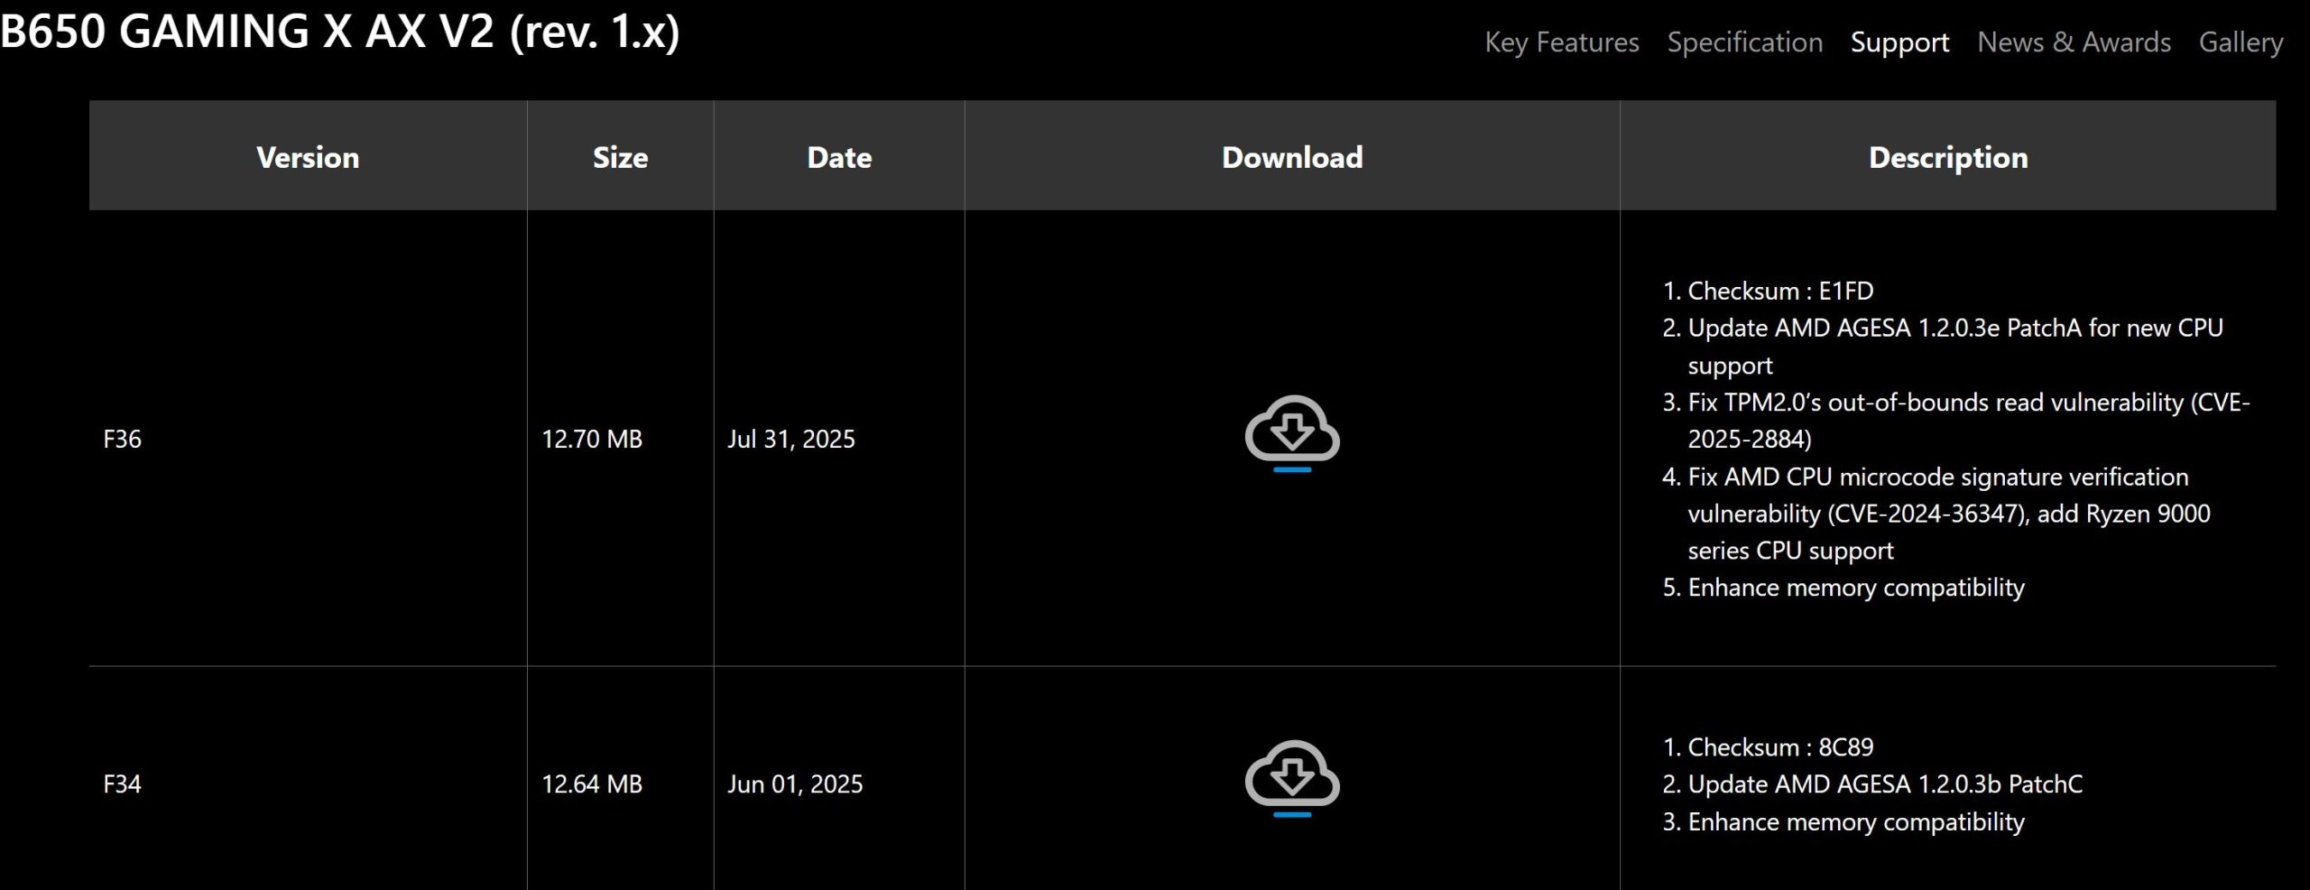Screen dimensions: 2310x890
Task: Open the Gallery tab
Action: tap(2241, 42)
